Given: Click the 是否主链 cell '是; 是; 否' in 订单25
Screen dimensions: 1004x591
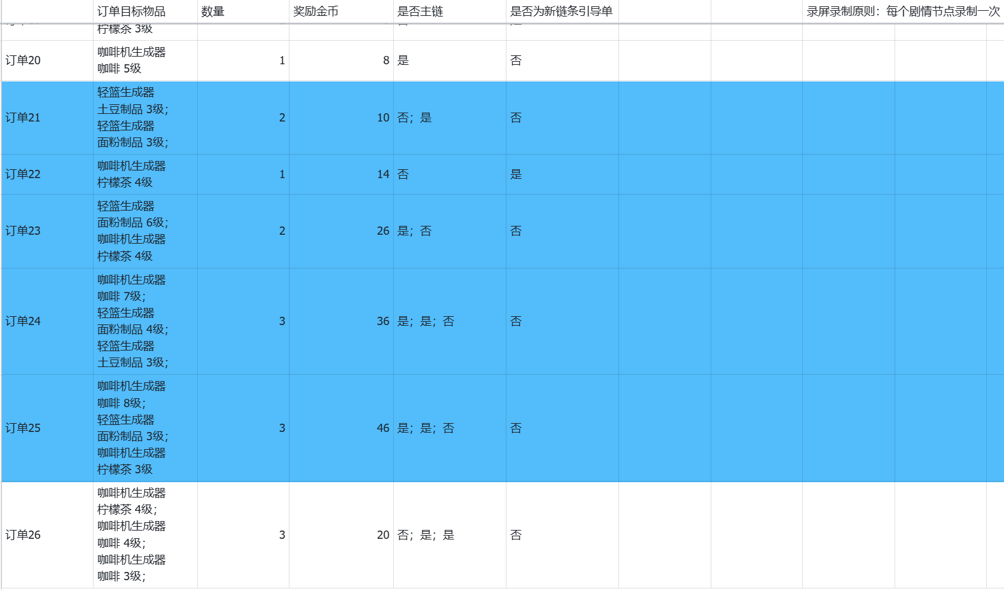Looking at the screenshot, I should pos(450,428).
